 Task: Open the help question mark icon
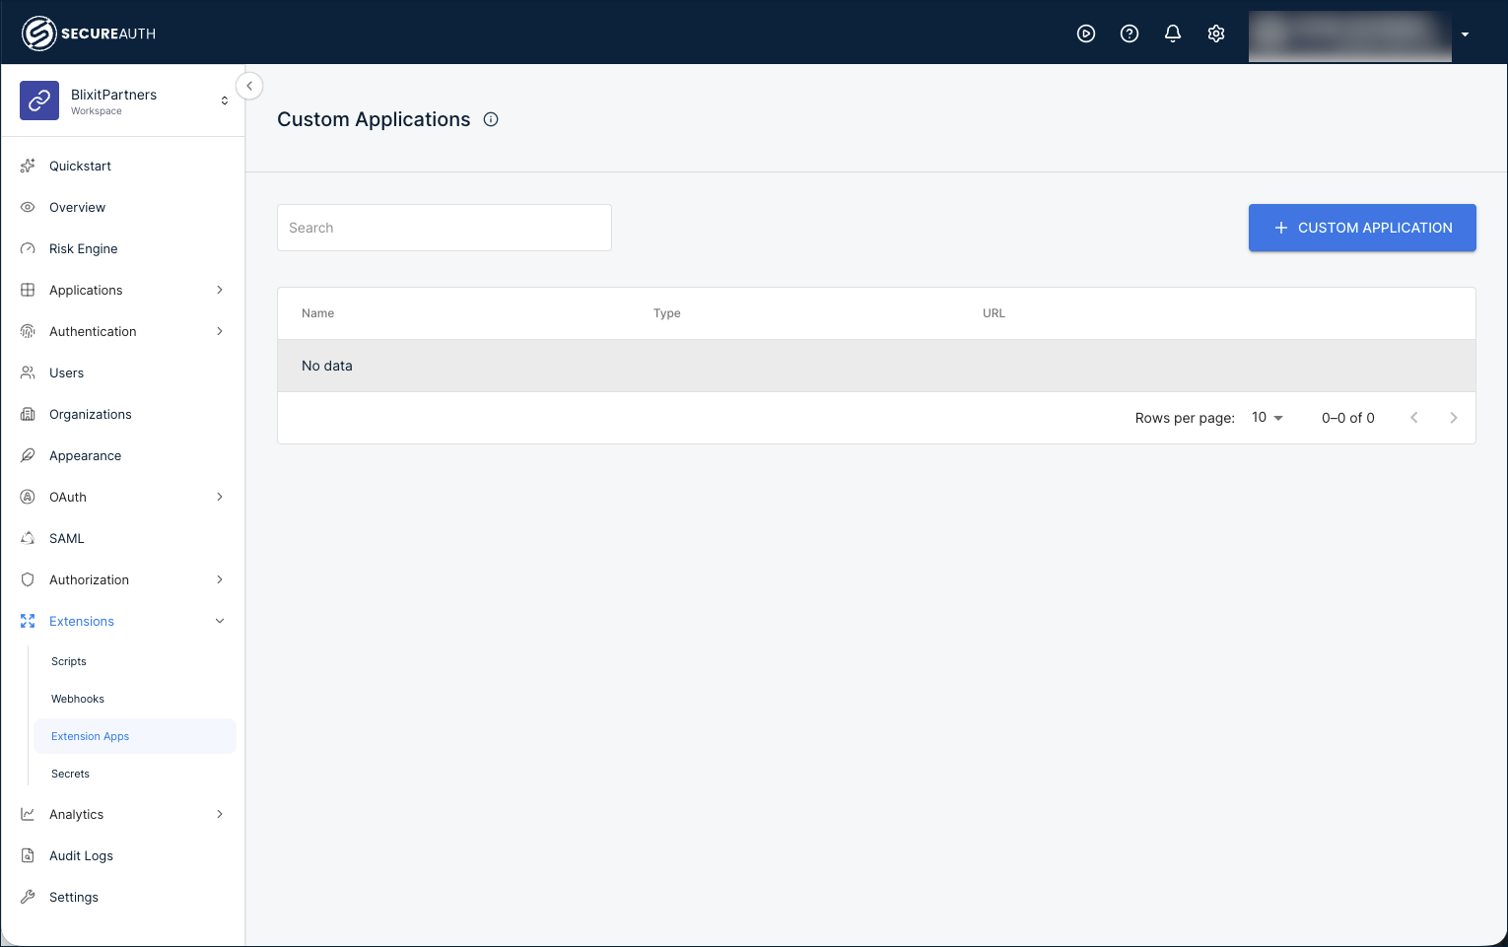tap(1130, 34)
